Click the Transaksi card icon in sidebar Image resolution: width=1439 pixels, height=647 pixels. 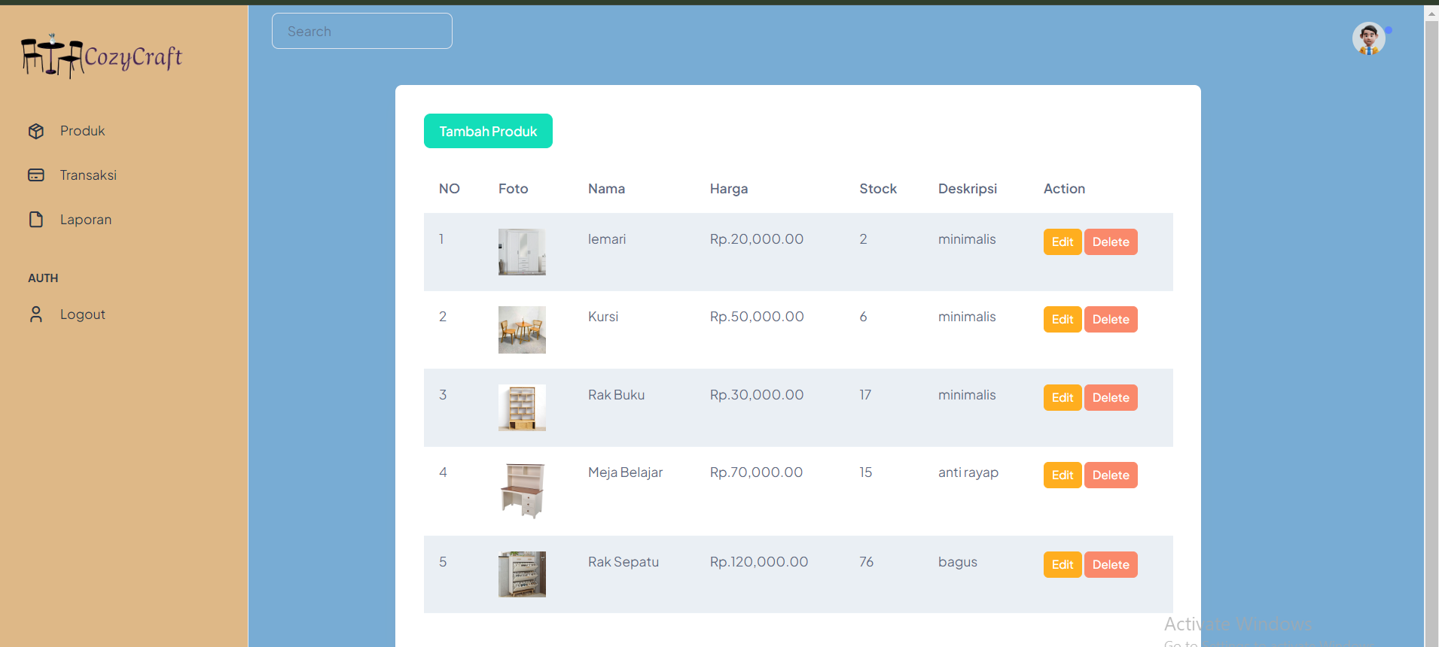click(x=36, y=175)
